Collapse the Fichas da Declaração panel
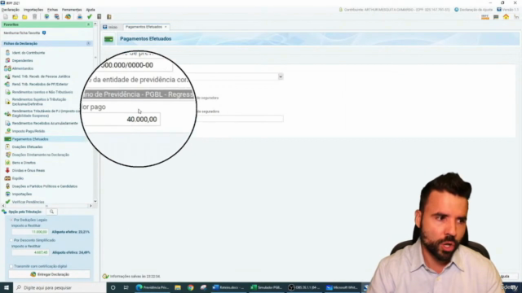 point(89,43)
